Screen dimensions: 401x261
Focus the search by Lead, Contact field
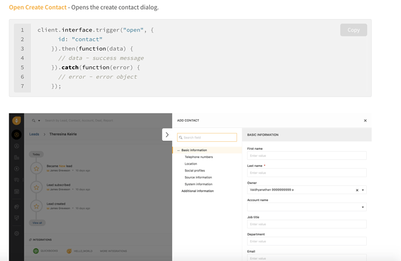79,120
